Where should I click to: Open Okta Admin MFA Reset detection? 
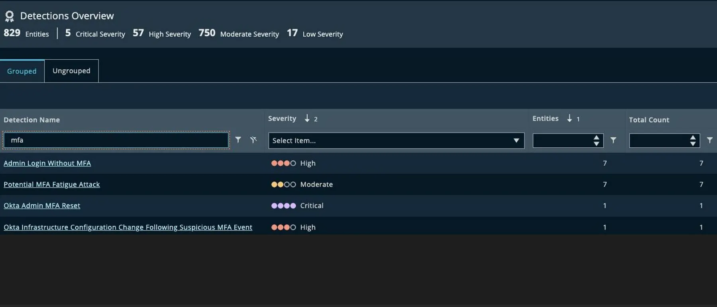point(42,206)
